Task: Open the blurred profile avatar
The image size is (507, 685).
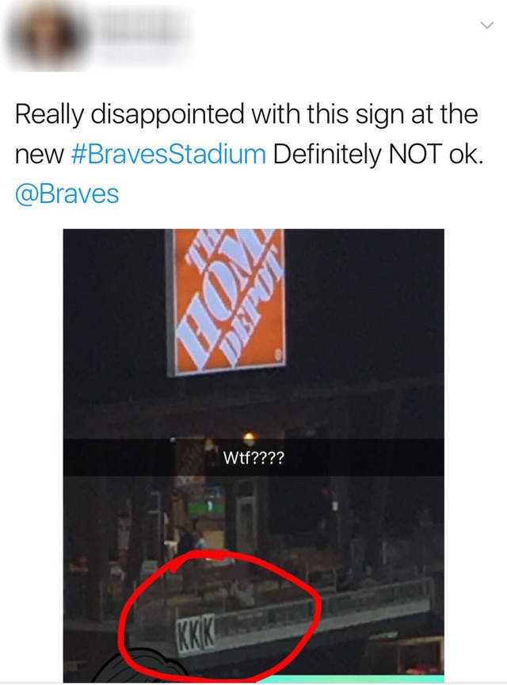Action: pos(47,35)
